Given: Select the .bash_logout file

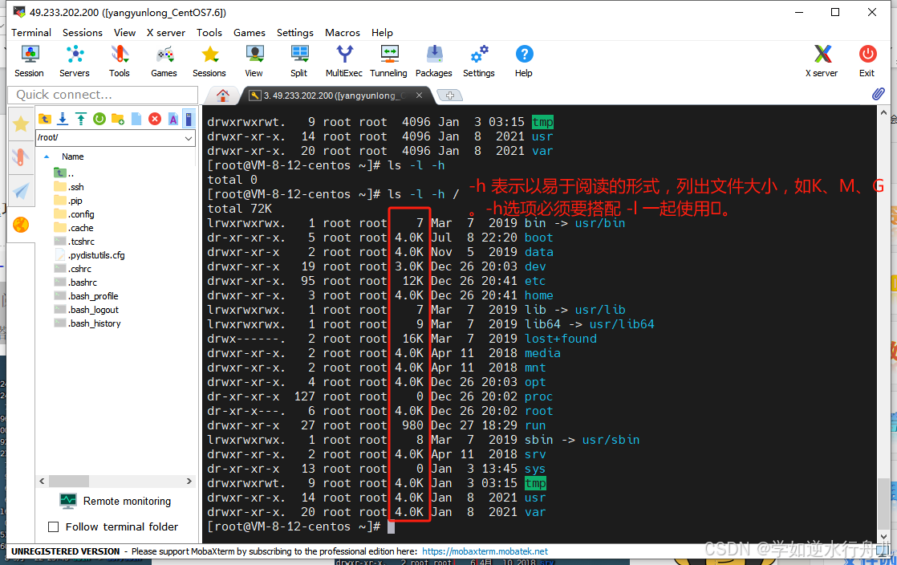Looking at the screenshot, I should pos(86,311).
